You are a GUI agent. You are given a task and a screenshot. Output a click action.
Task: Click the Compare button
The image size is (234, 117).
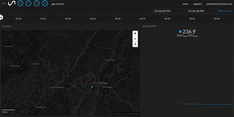226,11
